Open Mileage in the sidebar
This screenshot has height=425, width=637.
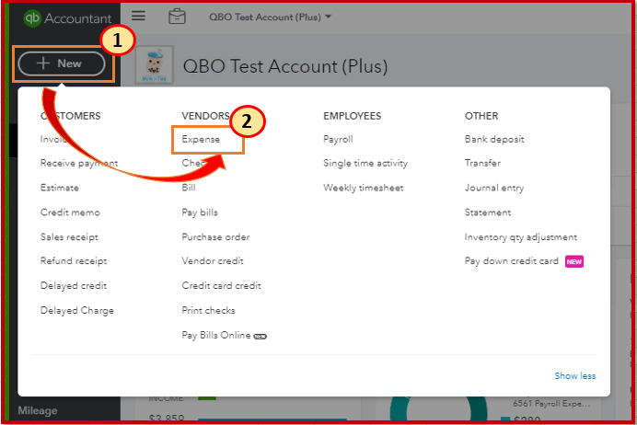(x=38, y=411)
